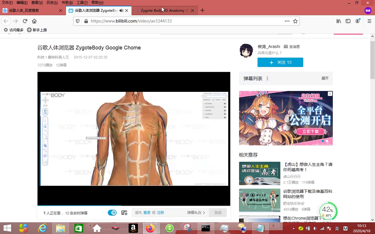
Task: Open 编辑(E) menu
Action: [x=22, y=3]
